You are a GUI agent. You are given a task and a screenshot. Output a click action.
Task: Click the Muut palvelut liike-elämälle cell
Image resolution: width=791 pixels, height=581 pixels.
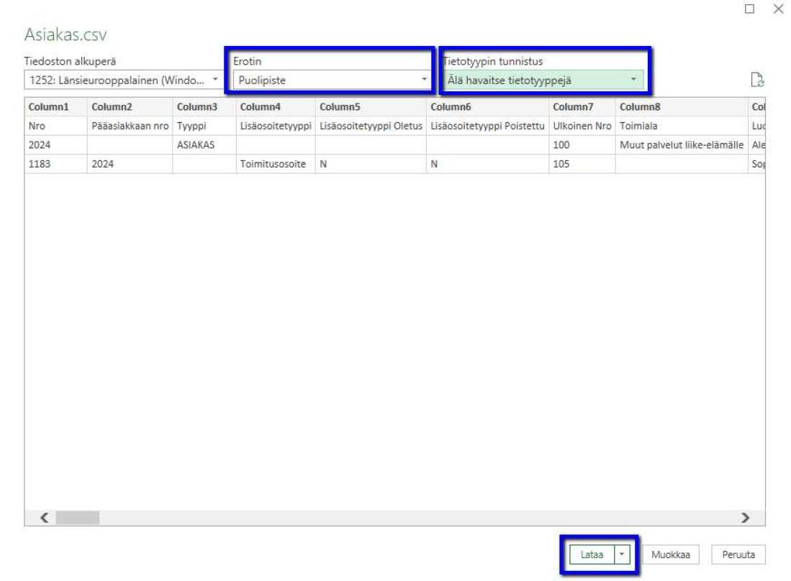click(x=681, y=145)
